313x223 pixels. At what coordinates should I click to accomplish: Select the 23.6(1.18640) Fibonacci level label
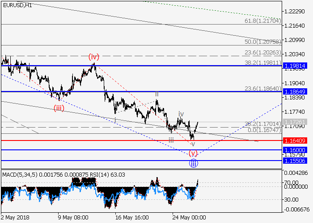(x=262, y=88)
